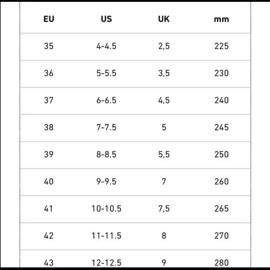270x270 pixels.
Task: Click UK size 5,5 cell
Action: pyautogui.click(x=164, y=155)
